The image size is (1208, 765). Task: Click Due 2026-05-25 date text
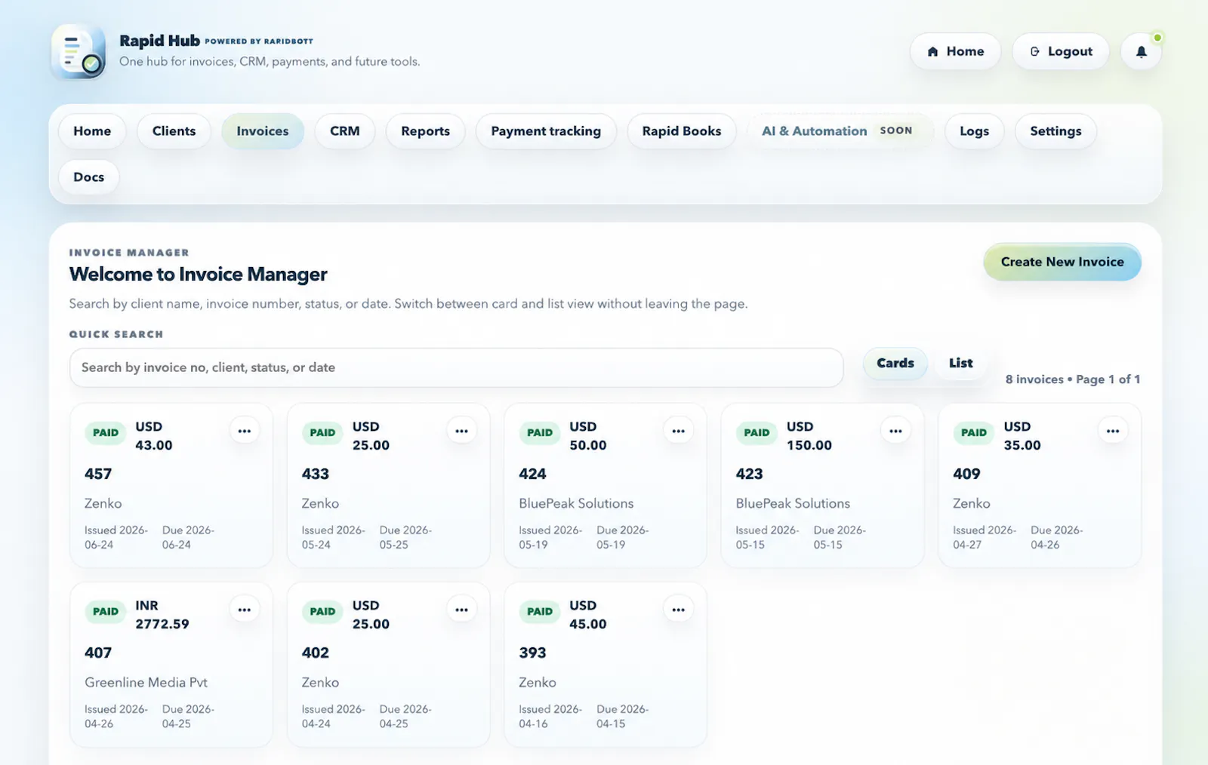pyautogui.click(x=405, y=537)
